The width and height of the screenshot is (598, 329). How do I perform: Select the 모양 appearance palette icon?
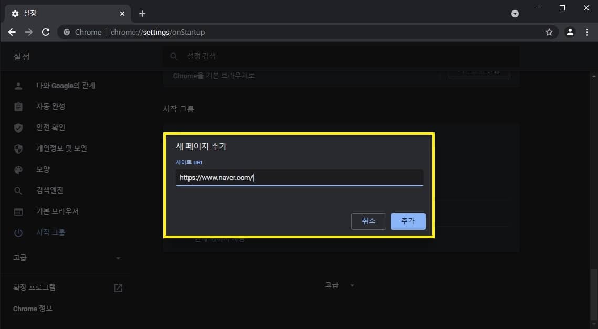tap(18, 169)
